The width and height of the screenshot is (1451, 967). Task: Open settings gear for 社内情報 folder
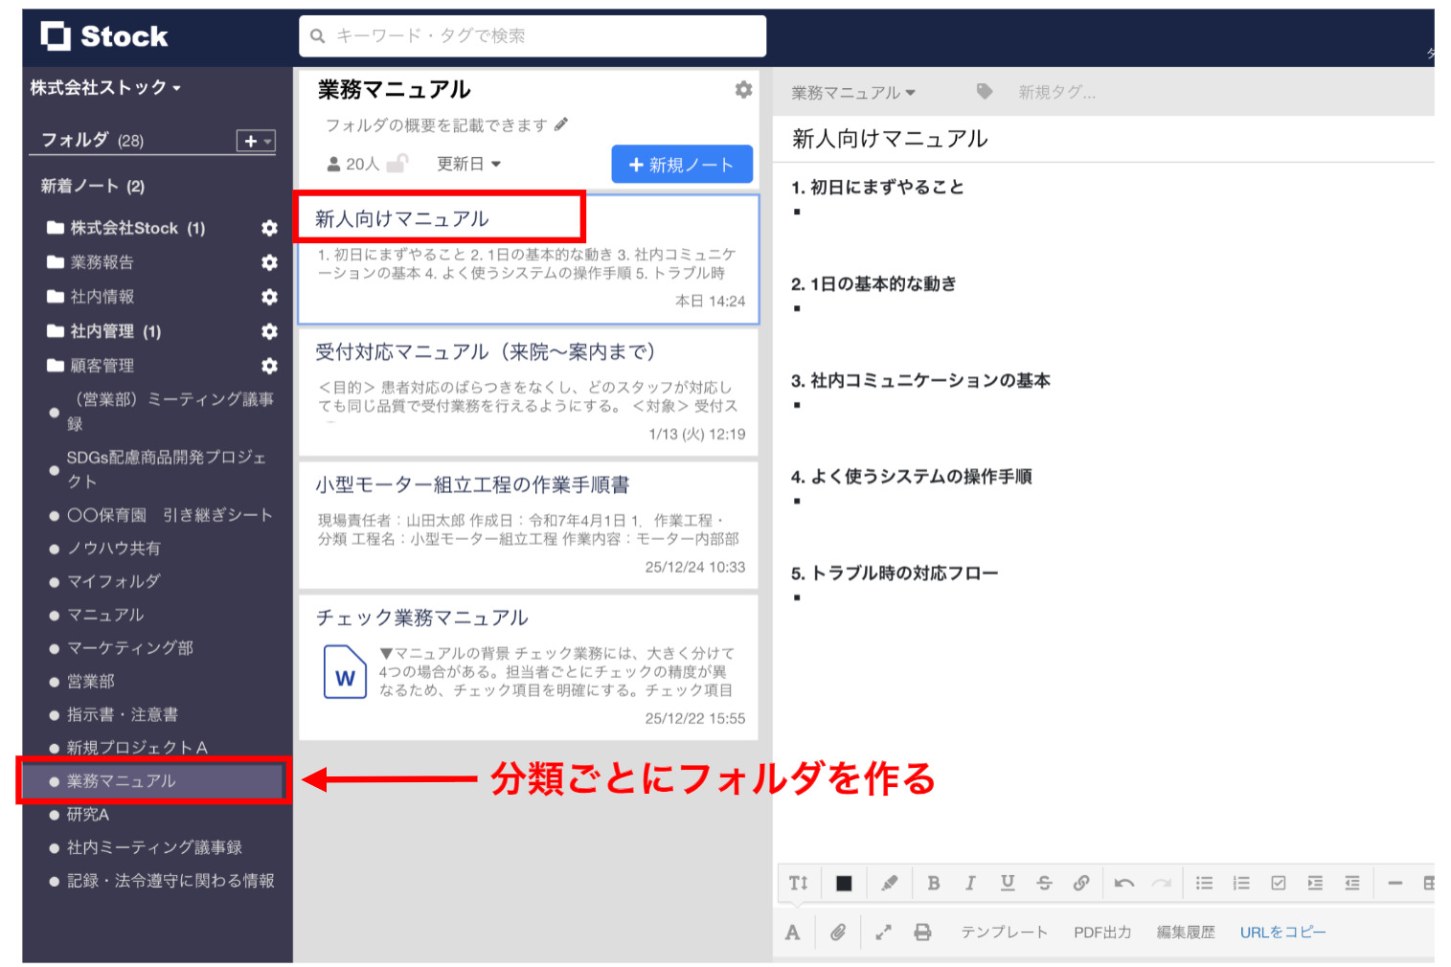coord(269,297)
